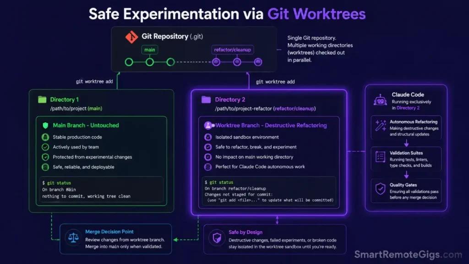Click the icon beside No impact on main working directory
469x264 pixels.
pyautogui.click(x=208, y=157)
